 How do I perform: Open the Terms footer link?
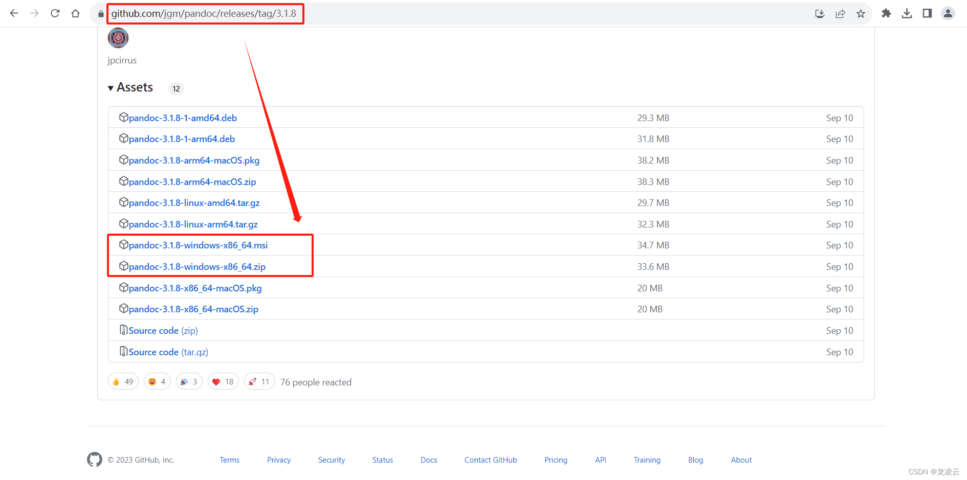(x=230, y=460)
